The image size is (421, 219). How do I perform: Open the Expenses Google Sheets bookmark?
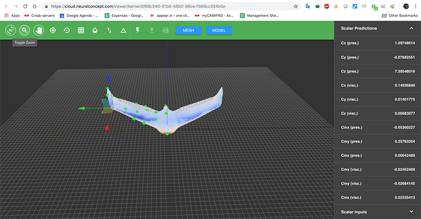pos(124,16)
